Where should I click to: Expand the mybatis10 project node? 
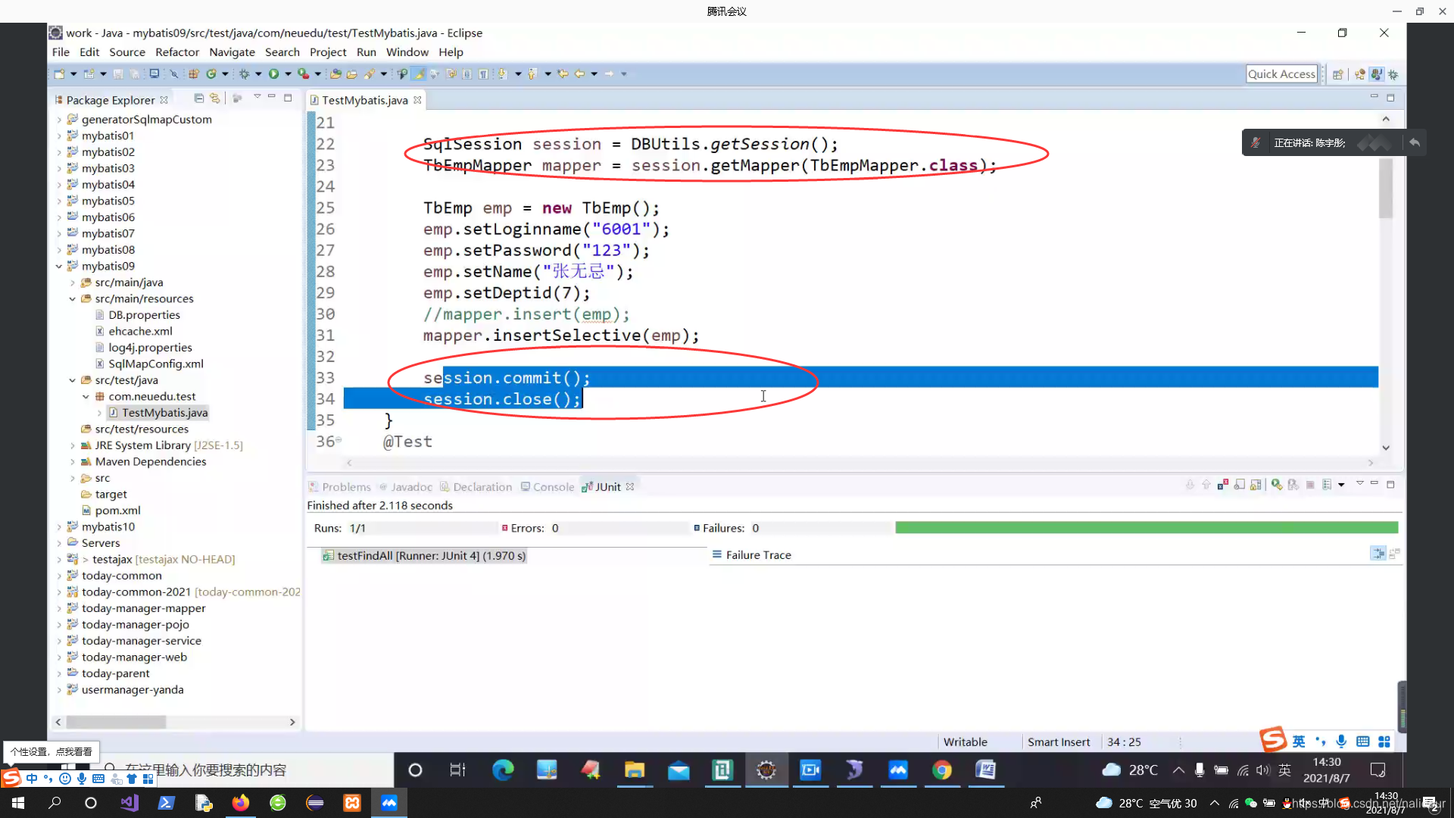[x=59, y=527]
